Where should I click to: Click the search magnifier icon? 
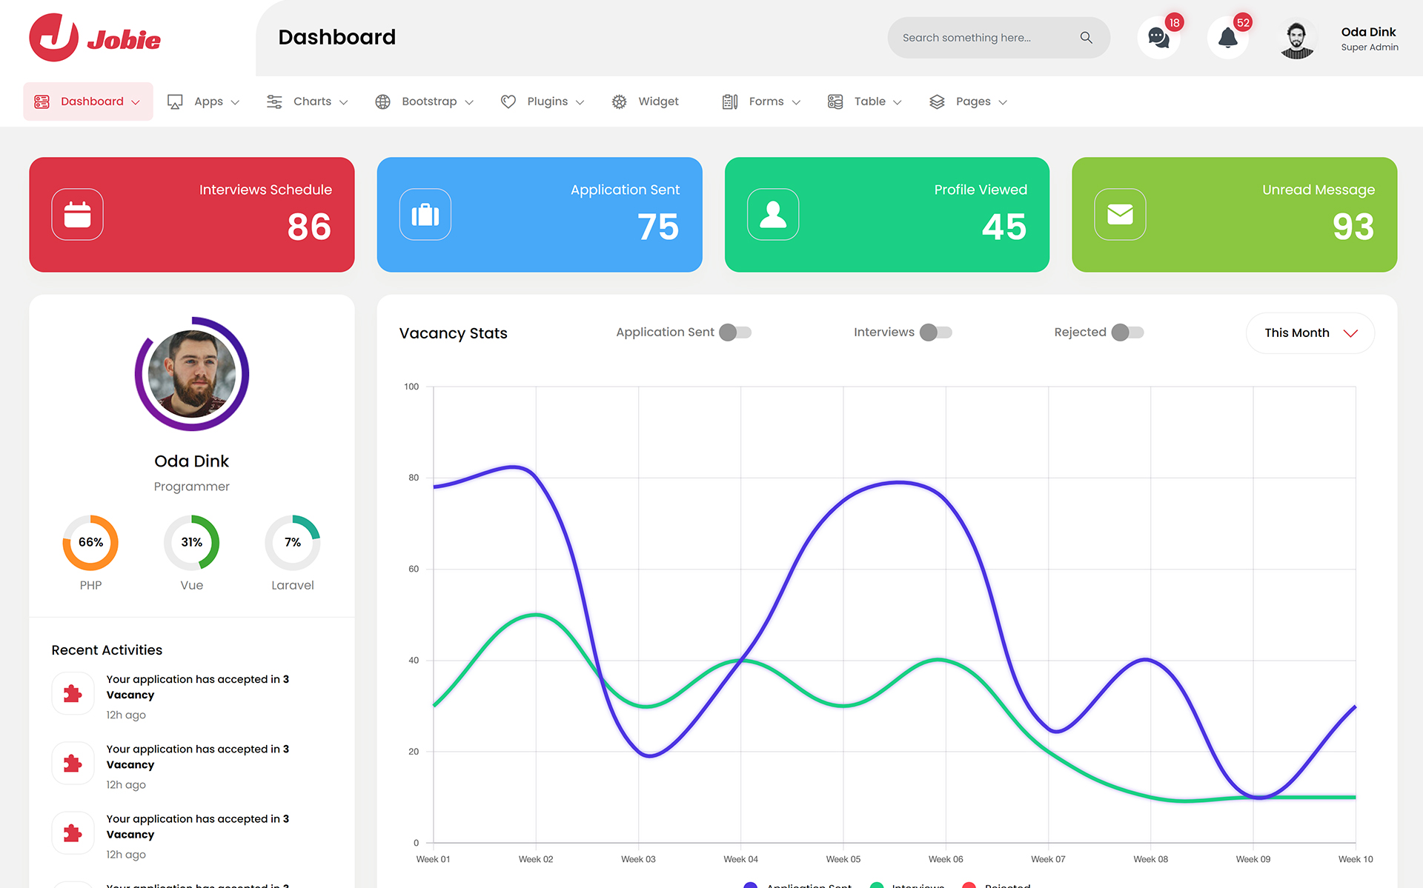[1086, 38]
